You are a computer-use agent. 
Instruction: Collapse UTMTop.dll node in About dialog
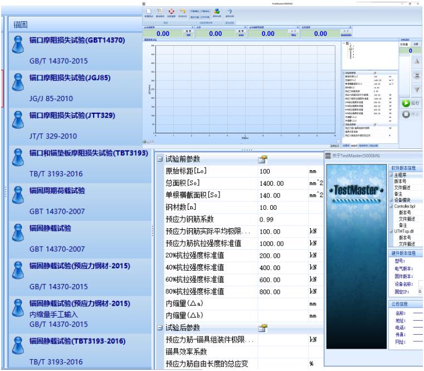coord(391,232)
